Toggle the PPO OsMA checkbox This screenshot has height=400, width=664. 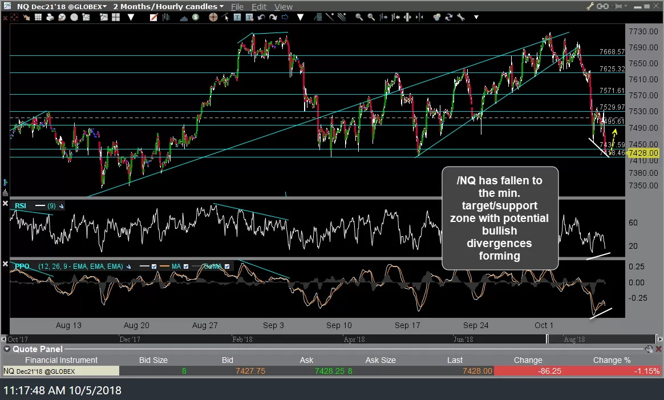227,266
